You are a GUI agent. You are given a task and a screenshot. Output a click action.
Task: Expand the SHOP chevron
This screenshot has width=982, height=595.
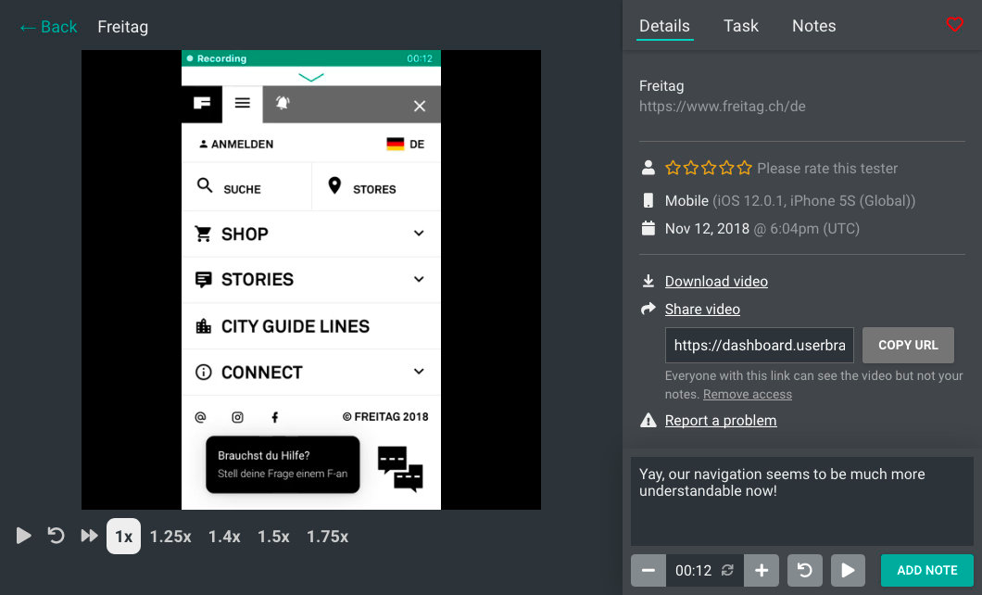[419, 233]
